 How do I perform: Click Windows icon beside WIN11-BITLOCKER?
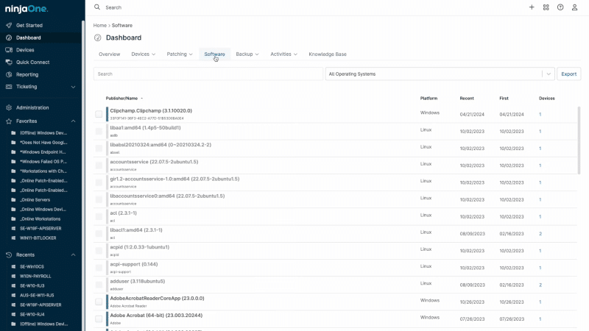coord(13,238)
